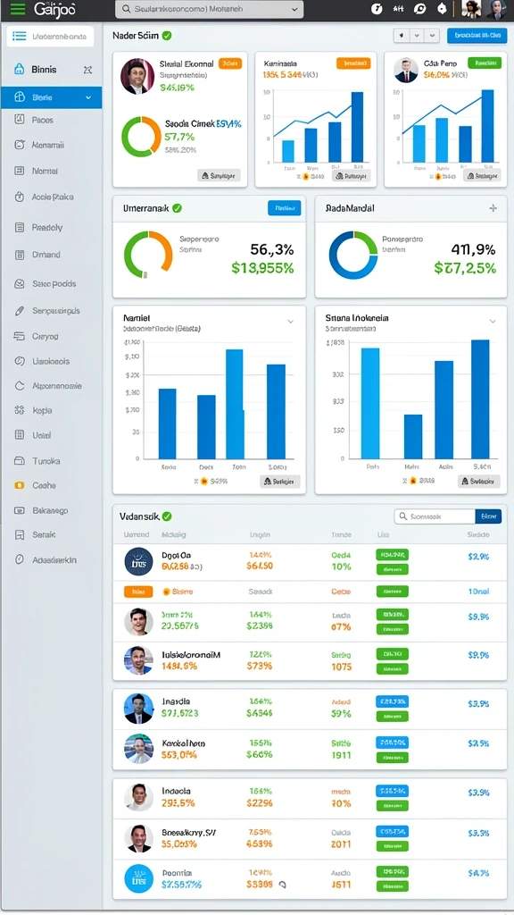This screenshot has height=915, width=514.
Task: Toggle the green check beside Vıdansdk
Action: tap(167, 516)
